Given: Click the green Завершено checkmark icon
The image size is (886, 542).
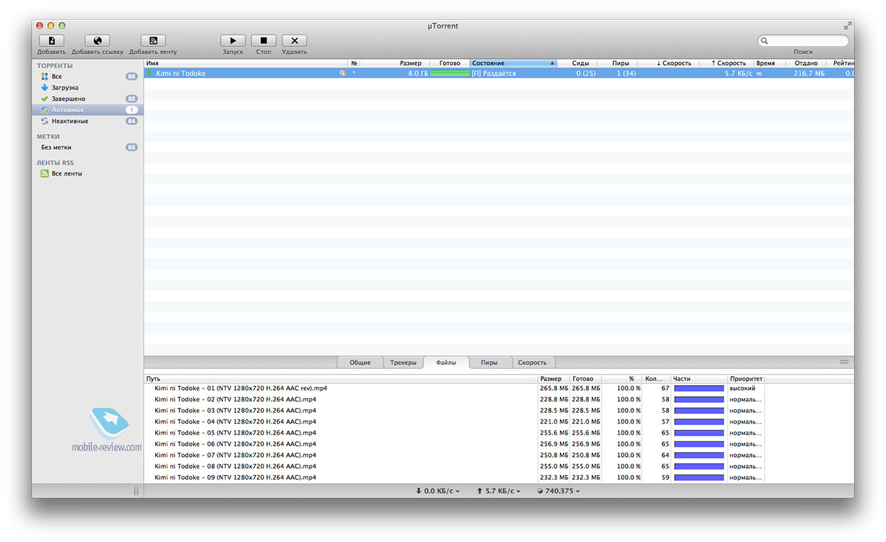Looking at the screenshot, I should coord(44,99).
